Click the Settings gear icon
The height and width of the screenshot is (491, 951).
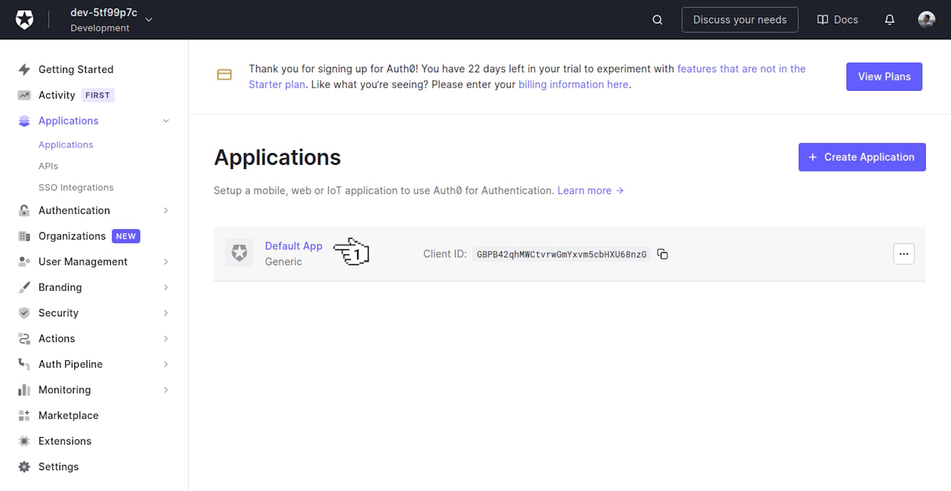tap(24, 466)
